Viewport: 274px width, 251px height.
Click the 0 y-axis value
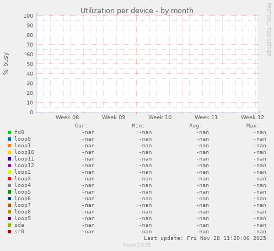coord(31,113)
